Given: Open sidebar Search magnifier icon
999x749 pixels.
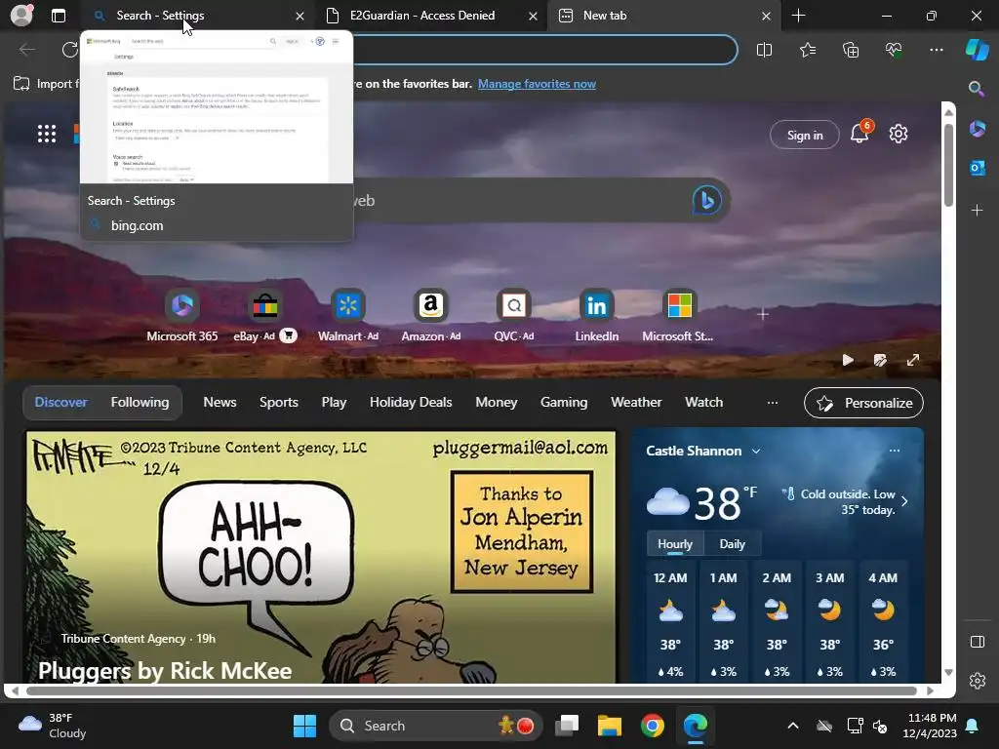Looking at the screenshot, I should click(977, 89).
